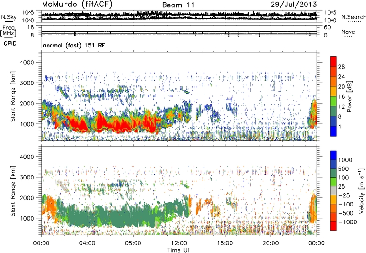Click Slant Range [km] label of power panel
This screenshot has height=253, width=366.
13,96
